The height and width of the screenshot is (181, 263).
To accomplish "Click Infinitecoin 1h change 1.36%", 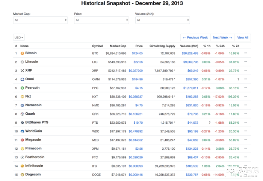I will pos(206,166).
